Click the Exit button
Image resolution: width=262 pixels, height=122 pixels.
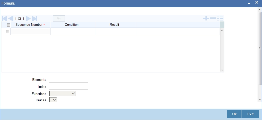250,114
